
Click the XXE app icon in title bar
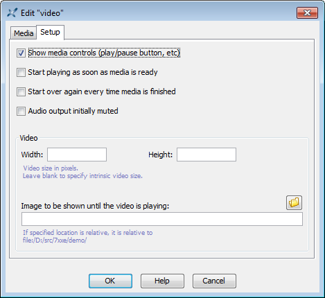[x=12, y=13]
